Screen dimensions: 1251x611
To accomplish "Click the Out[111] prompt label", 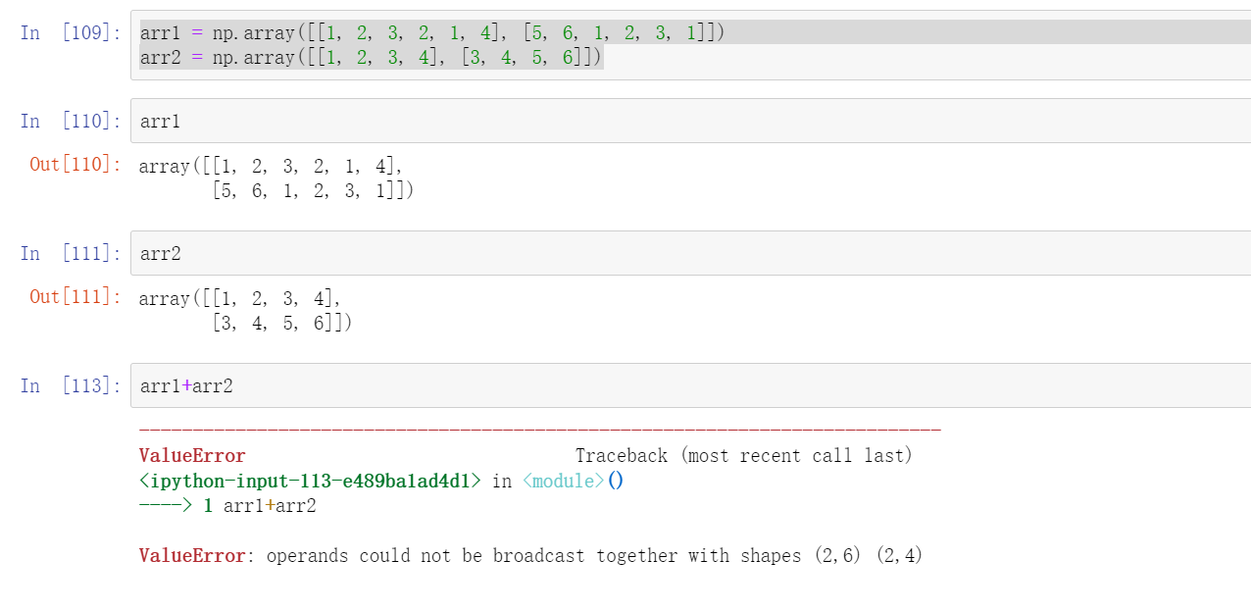I will pos(75,297).
